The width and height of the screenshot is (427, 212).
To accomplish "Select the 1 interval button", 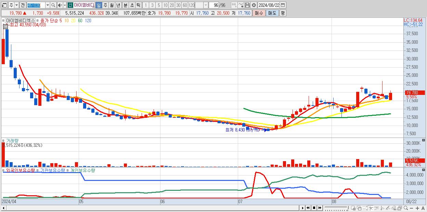I will pyautogui.click(x=146, y=5).
